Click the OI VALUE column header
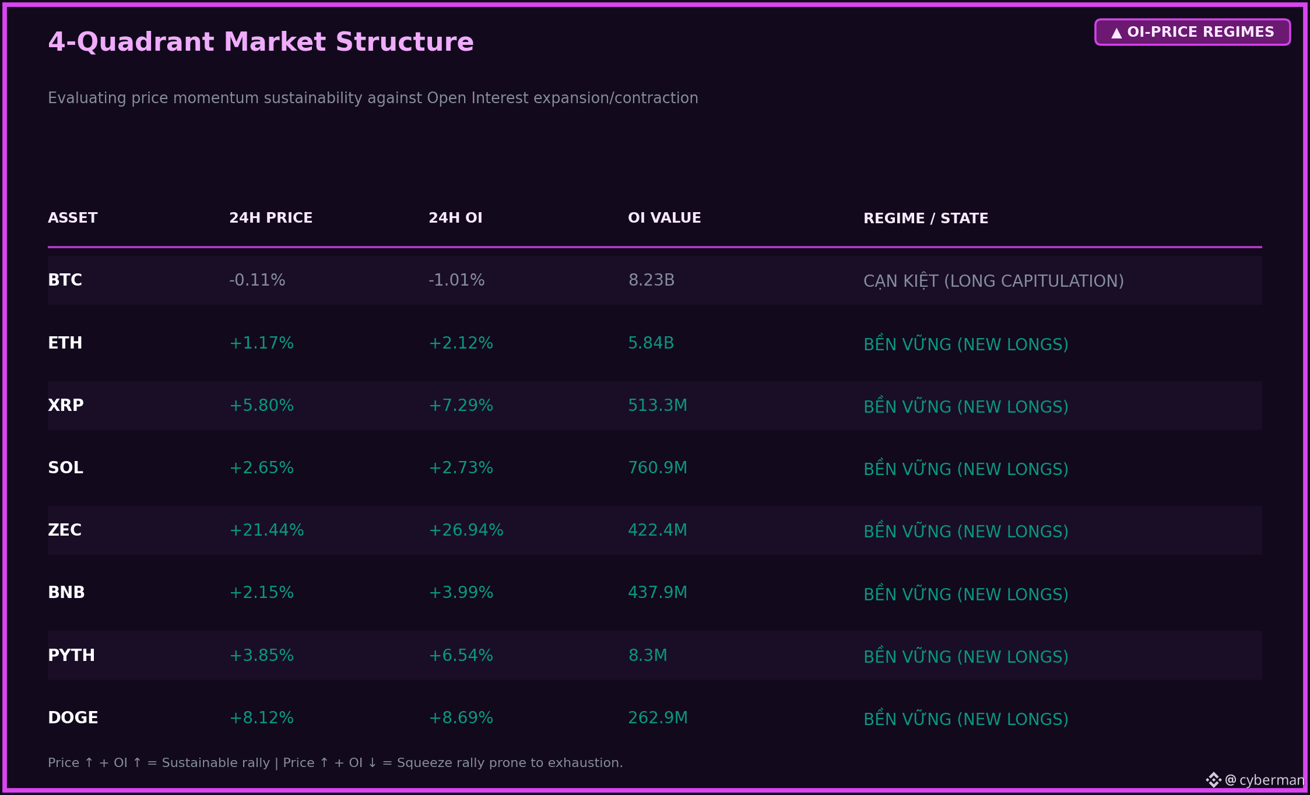This screenshot has height=795, width=1310. tap(664, 218)
